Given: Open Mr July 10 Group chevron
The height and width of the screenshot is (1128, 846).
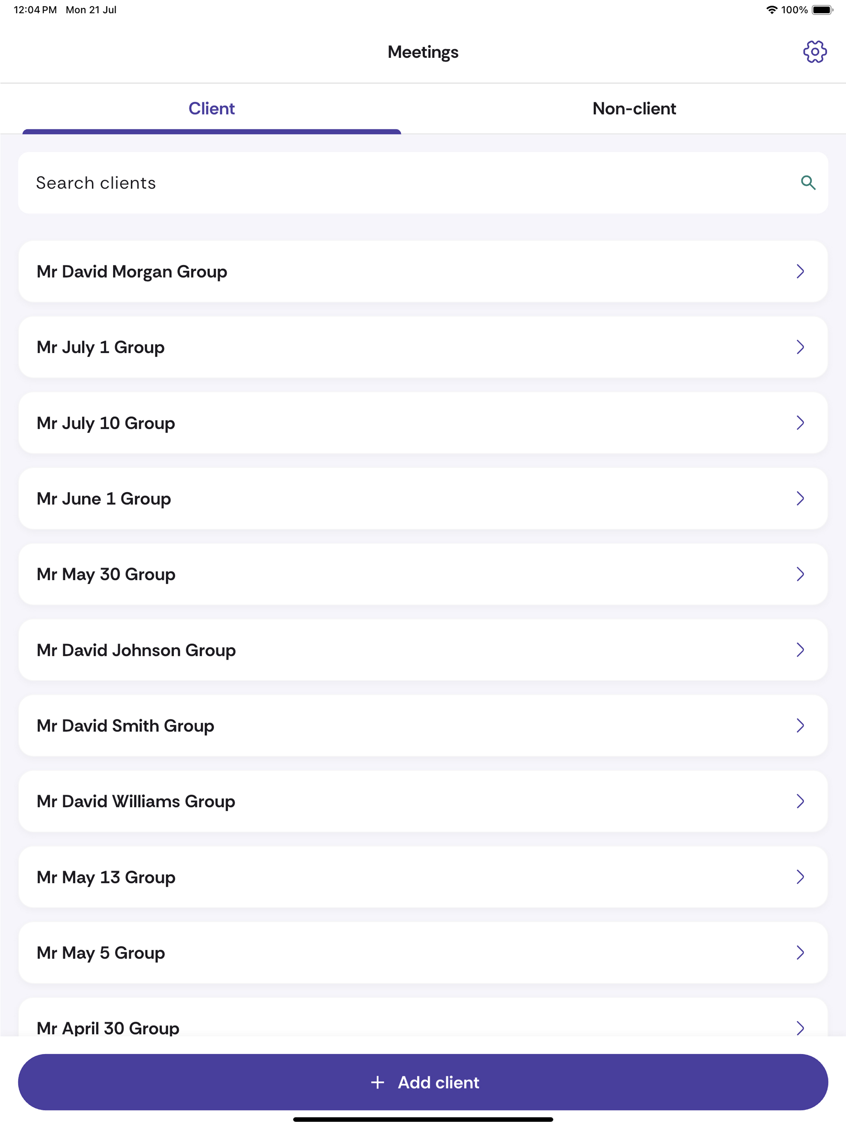Looking at the screenshot, I should coord(800,423).
